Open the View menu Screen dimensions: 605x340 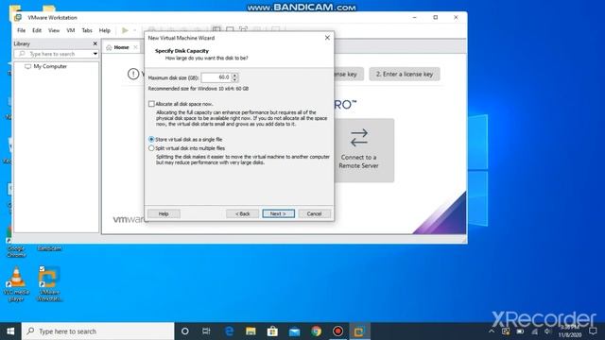tap(54, 30)
